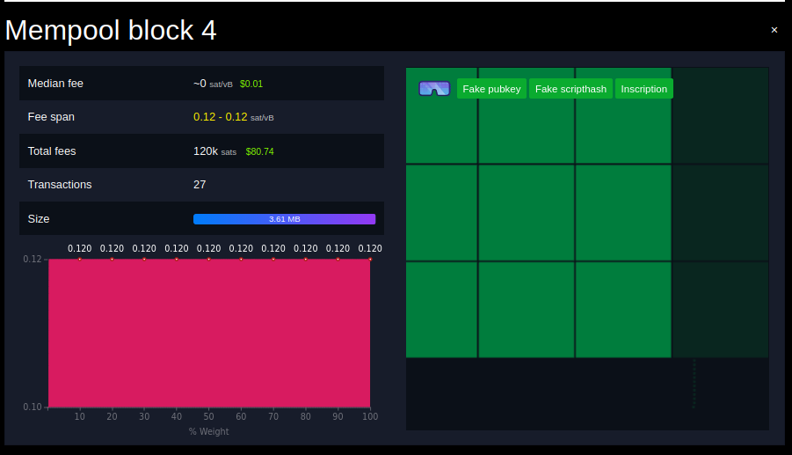The width and height of the screenshot is (792, 455).
Task: Click the Total fees label
Action: pyautogui.click(x=52, y=151)
